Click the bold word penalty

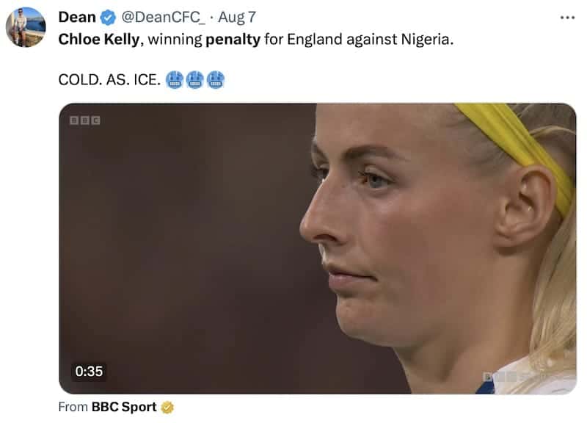coord(233,40)
